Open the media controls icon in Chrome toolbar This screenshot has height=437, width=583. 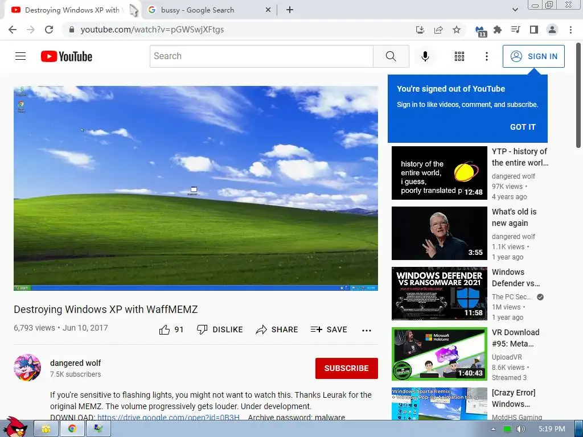[x=516, y=30]
